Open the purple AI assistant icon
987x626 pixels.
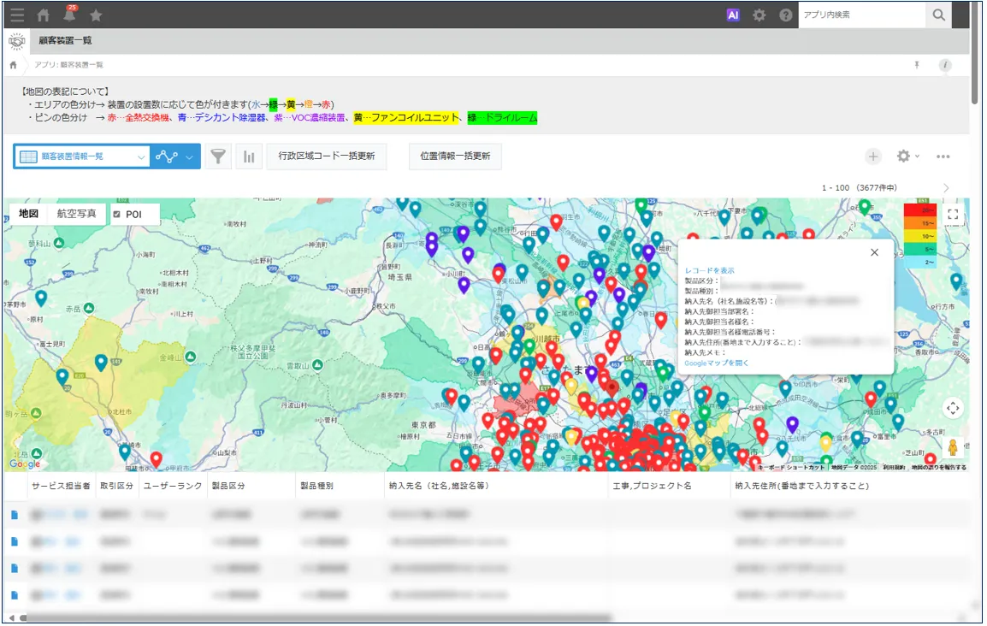733,15
